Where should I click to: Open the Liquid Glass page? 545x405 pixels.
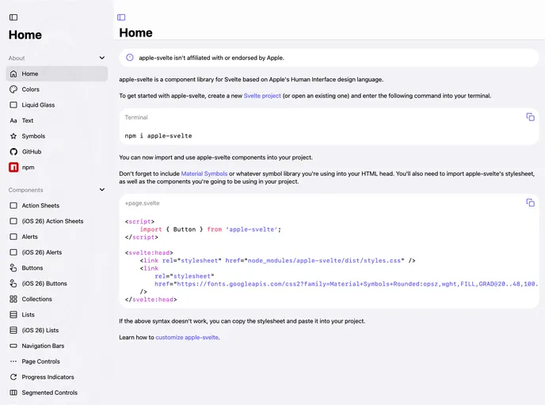(57, 104)
